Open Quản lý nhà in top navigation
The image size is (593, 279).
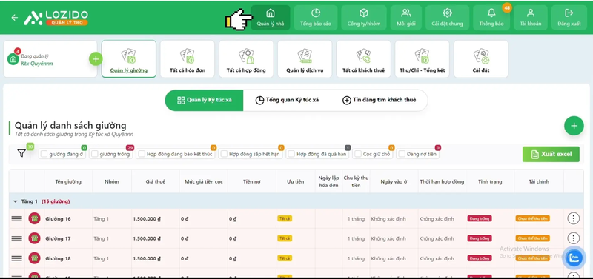(271, 18)
